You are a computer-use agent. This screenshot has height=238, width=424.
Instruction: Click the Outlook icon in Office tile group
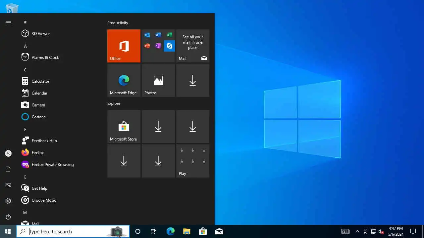click(147, 35)
